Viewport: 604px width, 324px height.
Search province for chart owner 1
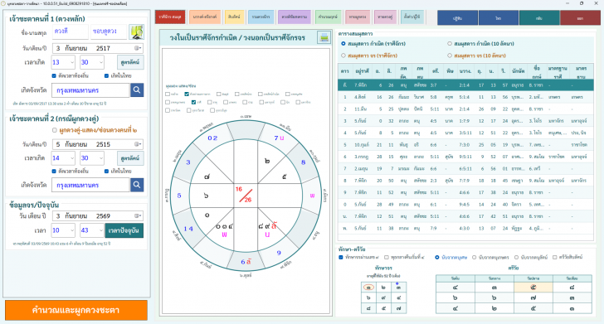137,90
